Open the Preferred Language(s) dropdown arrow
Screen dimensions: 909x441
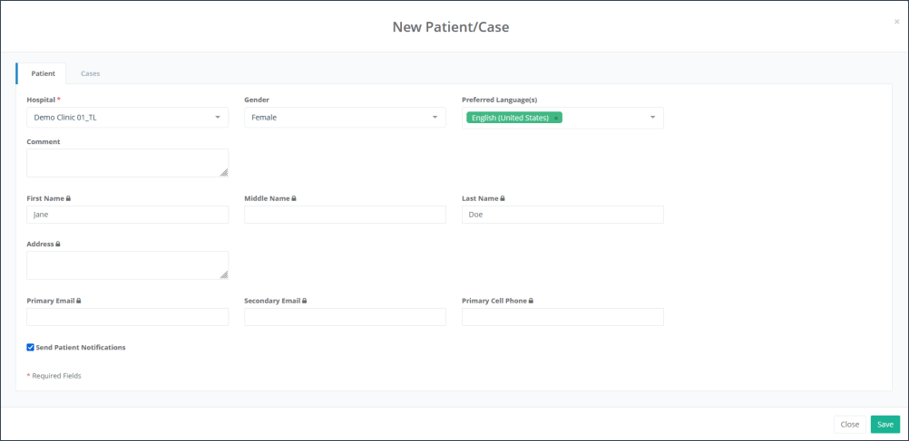click(652, 118)
